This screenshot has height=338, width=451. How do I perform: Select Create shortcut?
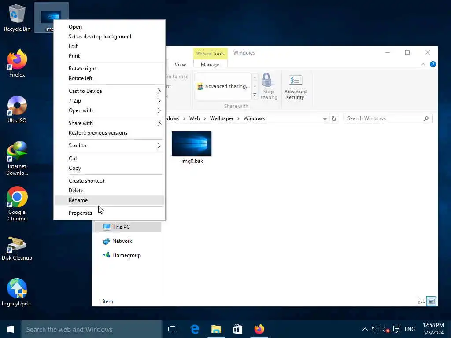click(109, 181)
